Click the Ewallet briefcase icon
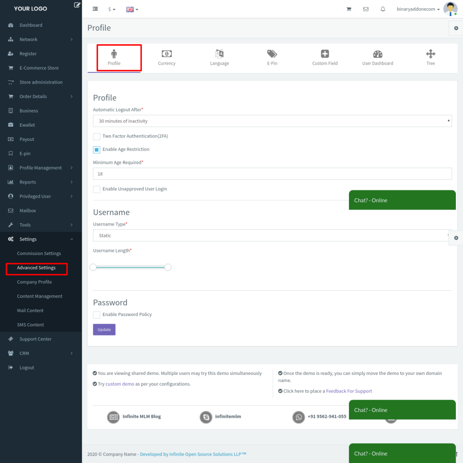This screenshot has height=463, width=463. [x=11, y=125]
